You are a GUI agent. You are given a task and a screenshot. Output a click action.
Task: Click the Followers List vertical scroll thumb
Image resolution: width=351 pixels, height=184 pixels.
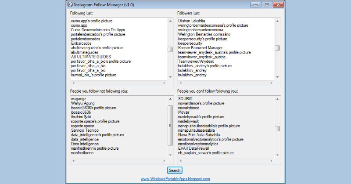[277, 48]
